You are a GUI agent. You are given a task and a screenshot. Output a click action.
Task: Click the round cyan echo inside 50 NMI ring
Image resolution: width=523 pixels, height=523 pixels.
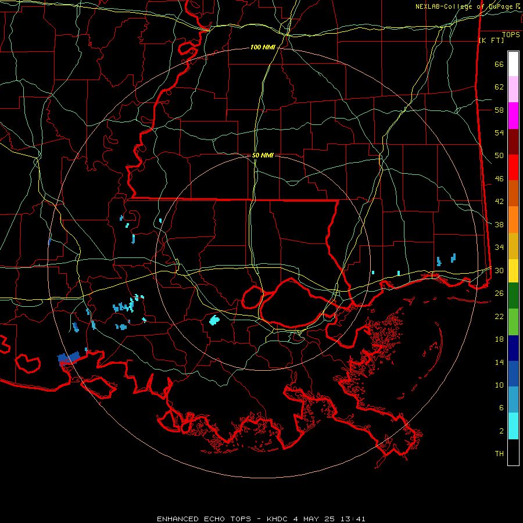pyautogui.click(x=214, y=320)
